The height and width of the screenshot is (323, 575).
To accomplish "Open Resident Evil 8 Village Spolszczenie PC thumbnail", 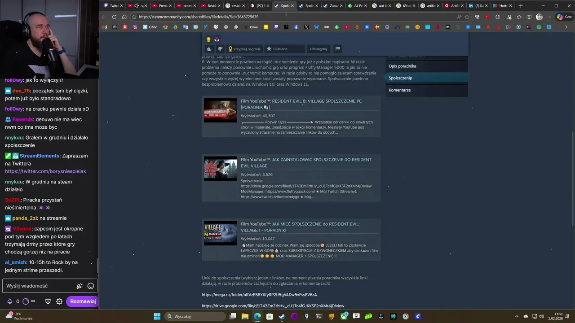I will (220, 110).
